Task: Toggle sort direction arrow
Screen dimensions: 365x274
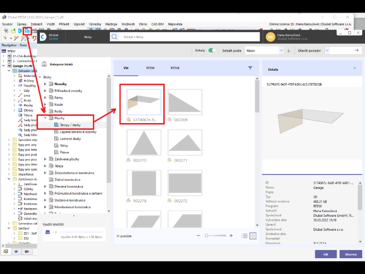Action: click(289, 50)
